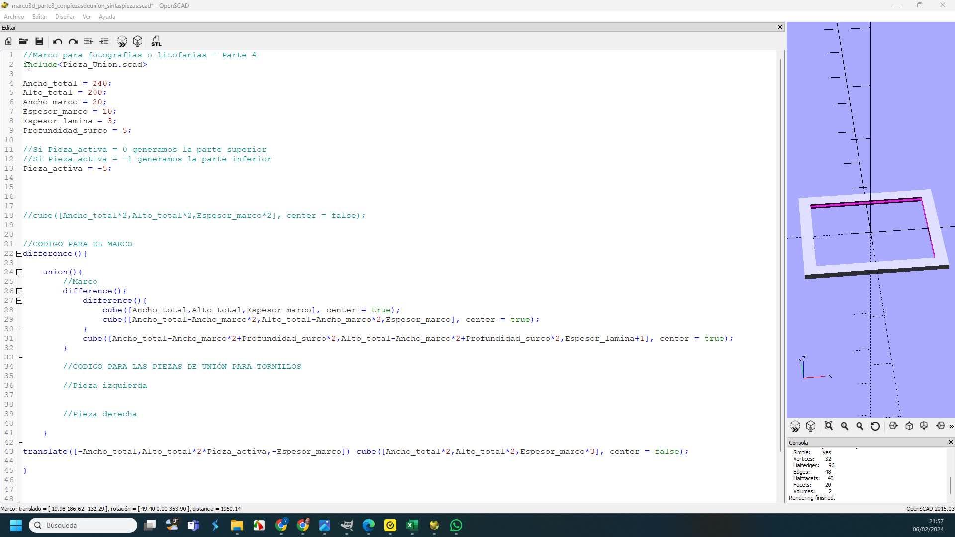Image resolution: width=955 pixels, height=537 pixels.
Task: Click the Unindent code icon
Action: [88, 41]
